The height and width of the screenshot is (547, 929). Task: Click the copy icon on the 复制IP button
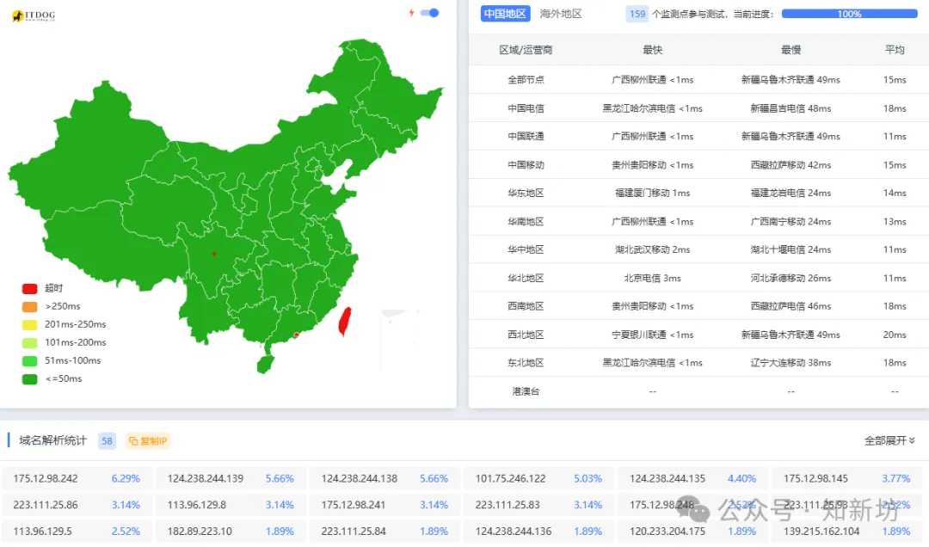click(x=134, y=440)
